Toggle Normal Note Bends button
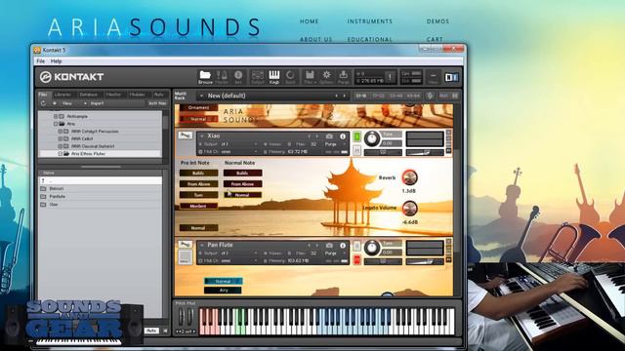Viewport: 625px width, 351px height. [x=242, y=174]
